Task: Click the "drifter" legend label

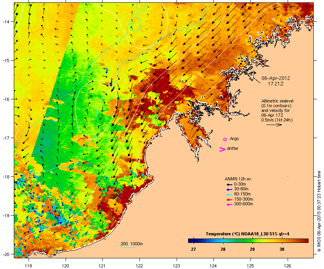Action: (x=232, y=148)
